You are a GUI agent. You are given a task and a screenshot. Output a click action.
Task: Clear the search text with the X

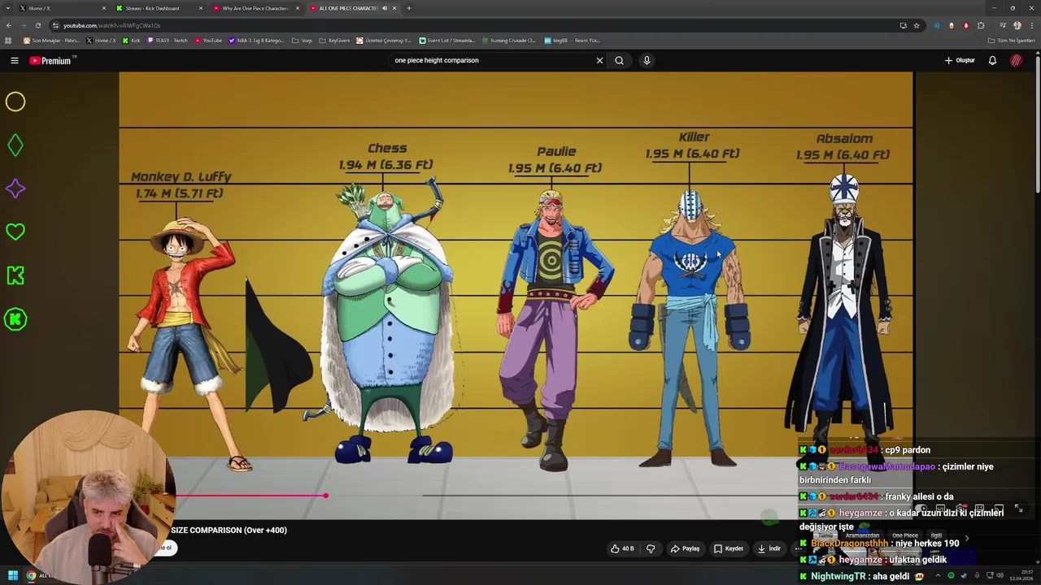(x=599, y=60)
